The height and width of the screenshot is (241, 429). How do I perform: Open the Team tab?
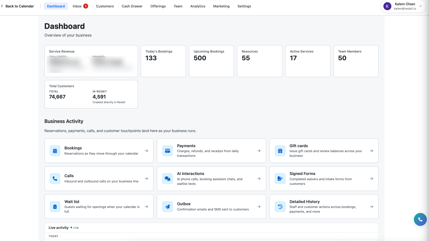coord(178,6)
